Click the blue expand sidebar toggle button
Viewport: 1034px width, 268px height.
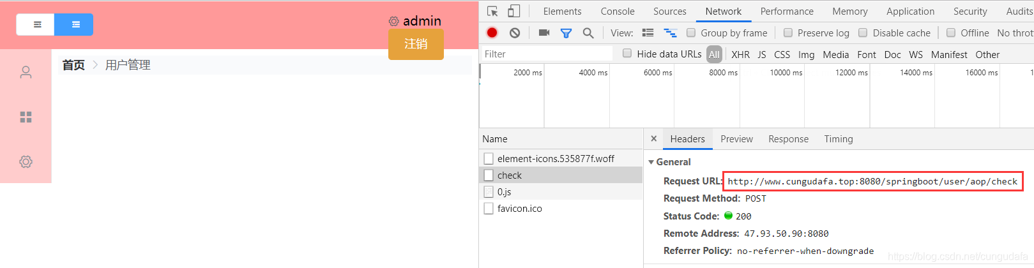click(x=74, y=25)
